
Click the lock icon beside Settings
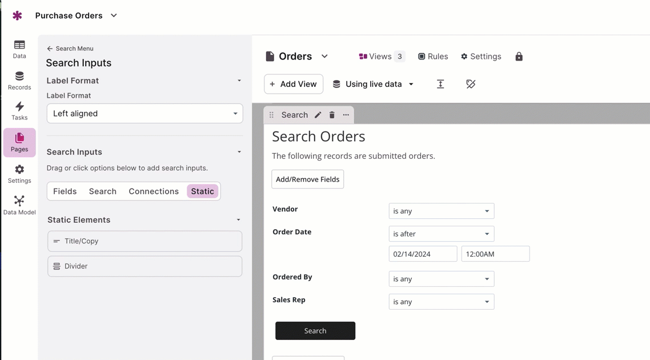click(x=519, y=57)
